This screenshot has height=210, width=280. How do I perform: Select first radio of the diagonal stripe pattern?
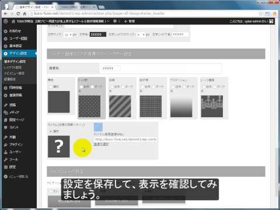[112, 87]
